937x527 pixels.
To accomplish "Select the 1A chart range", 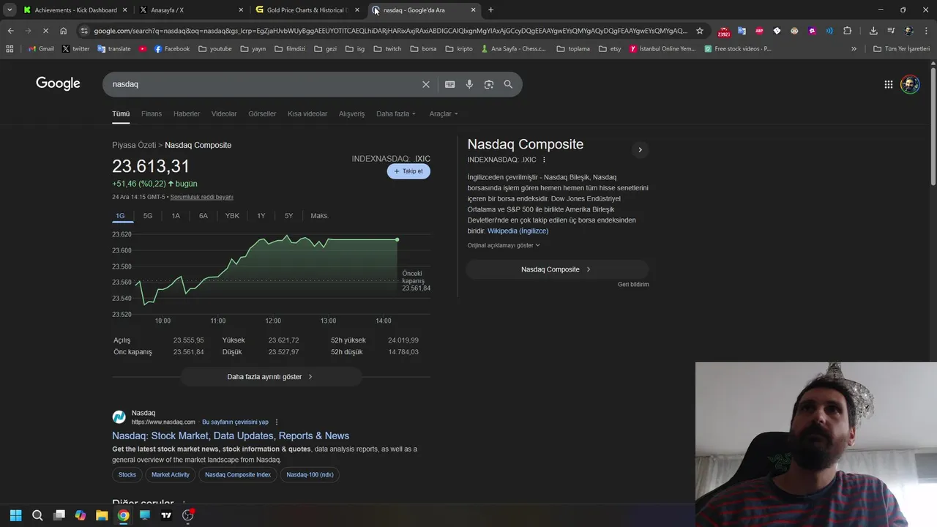I will [x=176, y=216].
